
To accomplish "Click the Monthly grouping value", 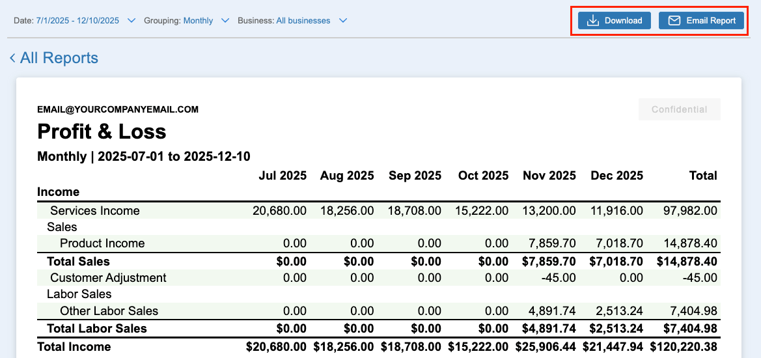I will pos(198,21).
